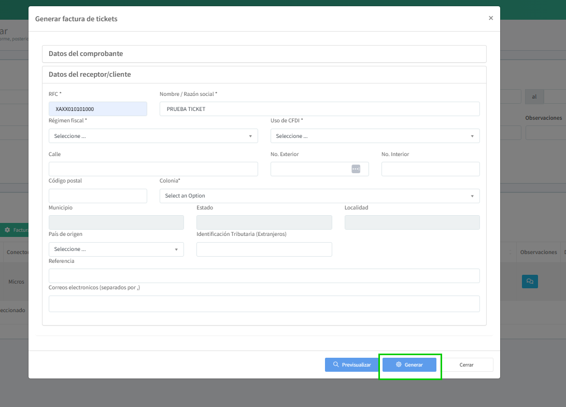Click the No. Interior input field
The width and height of the screenshot is (566, 407).
[430, 169]
